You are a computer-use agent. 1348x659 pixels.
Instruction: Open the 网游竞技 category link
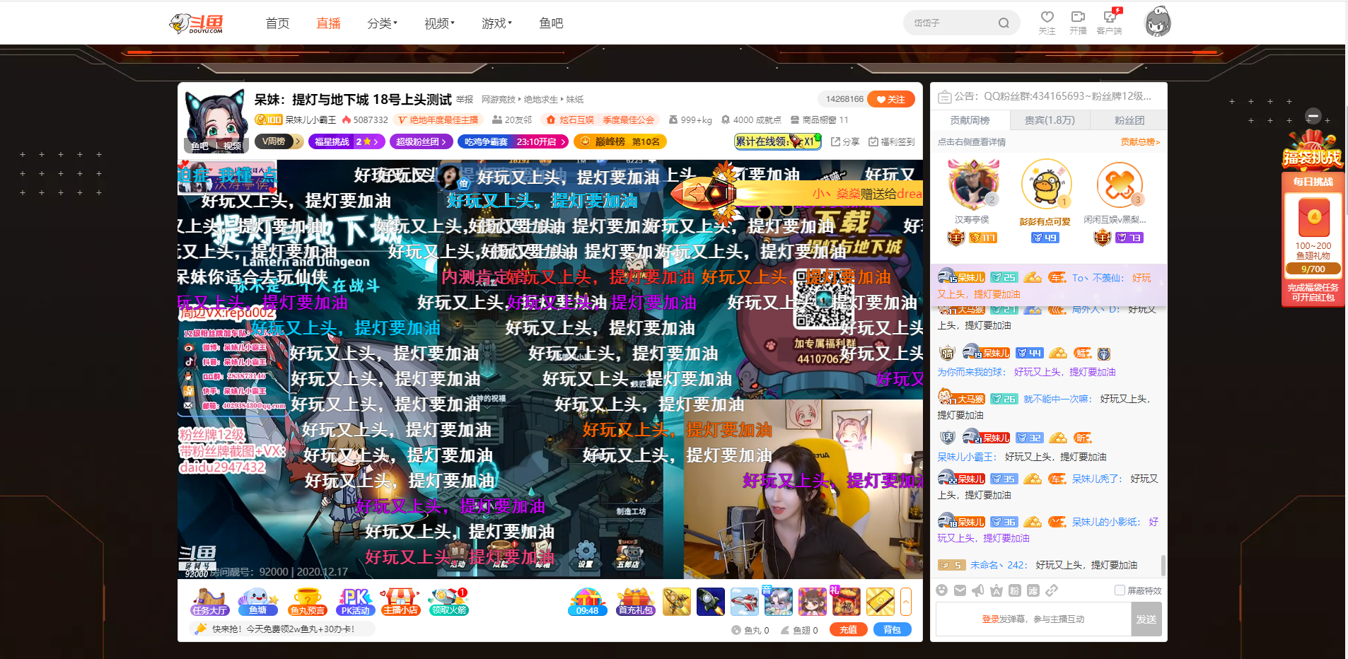[499, 100]
